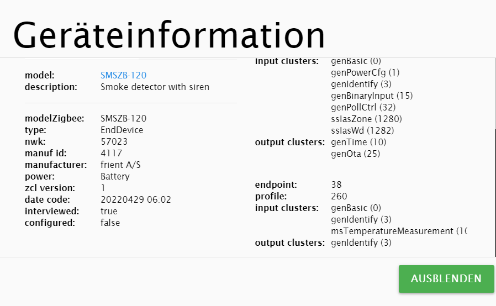Select the "Smoke detector with siren" description
This screenshot has width=496, height=306.
(155, 87)
